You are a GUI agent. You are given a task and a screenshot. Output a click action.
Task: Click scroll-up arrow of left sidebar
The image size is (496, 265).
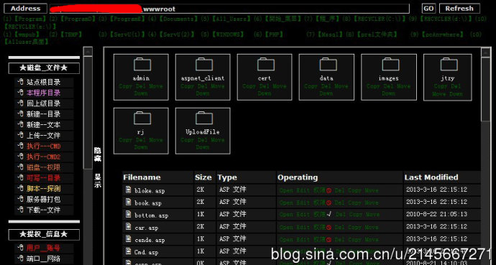click(88, 52)
